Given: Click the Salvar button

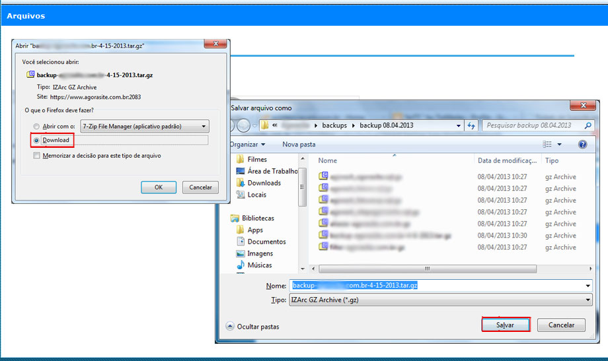Looking at the screenshot, I should [506, 325].
